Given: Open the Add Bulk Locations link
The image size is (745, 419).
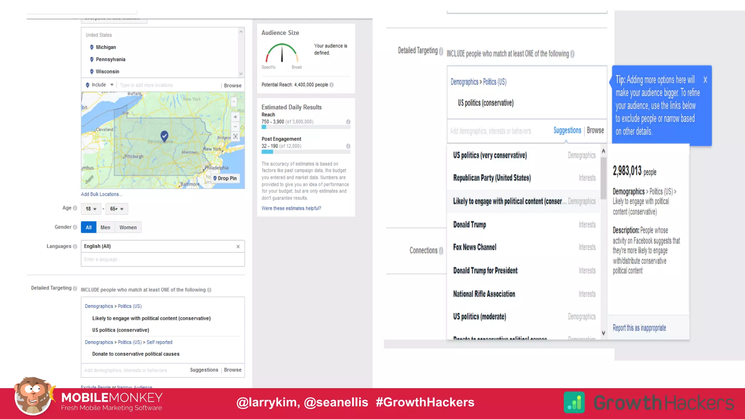Looking at the screenshot, I should [101, 194].
